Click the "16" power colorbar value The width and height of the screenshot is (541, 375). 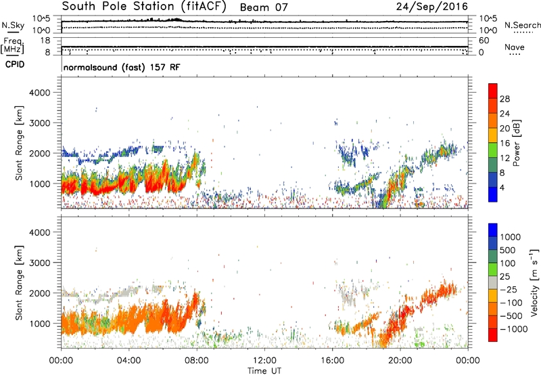[504, 144]
